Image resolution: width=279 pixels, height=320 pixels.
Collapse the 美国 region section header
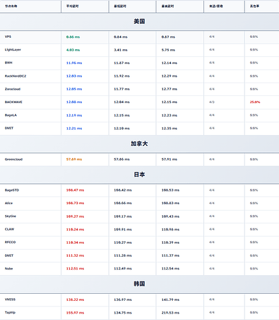point(139,22)
